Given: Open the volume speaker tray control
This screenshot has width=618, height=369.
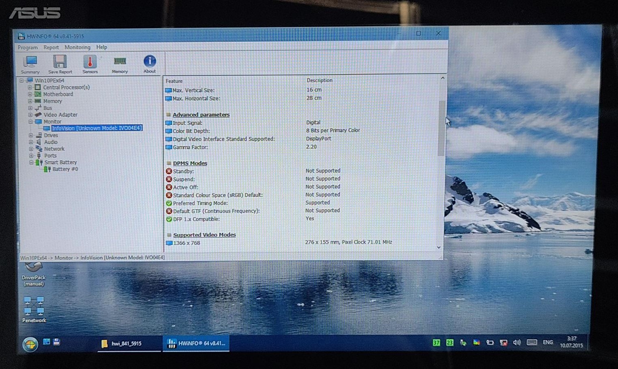Looking at the screenshot, I should [517, 343].
